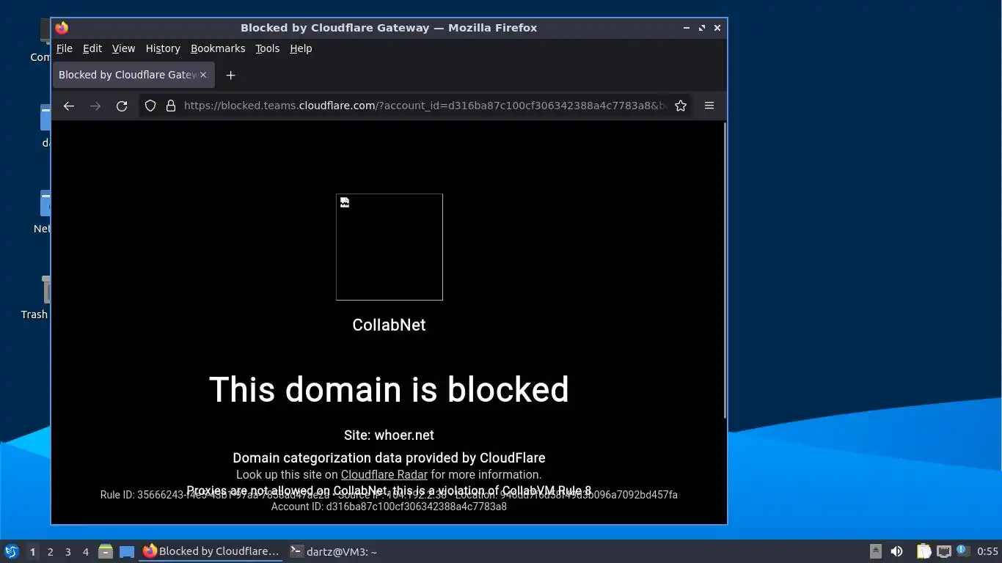Image resolution: width=1002 pixels, height=563 pixels.
Task: Click the Firefox icon in the title bar
Action: (x=62, y=28)
